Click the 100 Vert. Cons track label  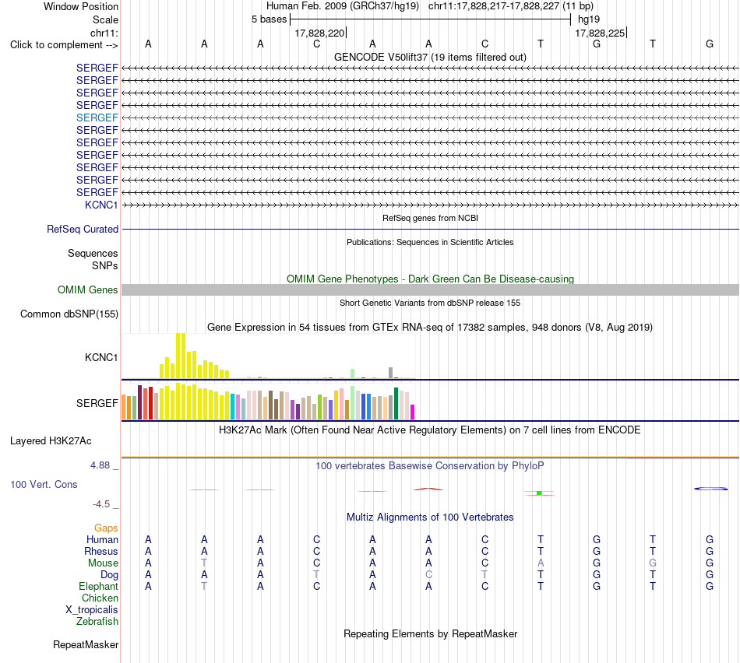pyautogui.click(x=44, y=484)
